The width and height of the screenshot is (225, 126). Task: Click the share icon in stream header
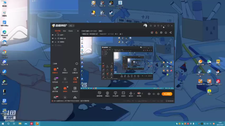click(170, 32)
